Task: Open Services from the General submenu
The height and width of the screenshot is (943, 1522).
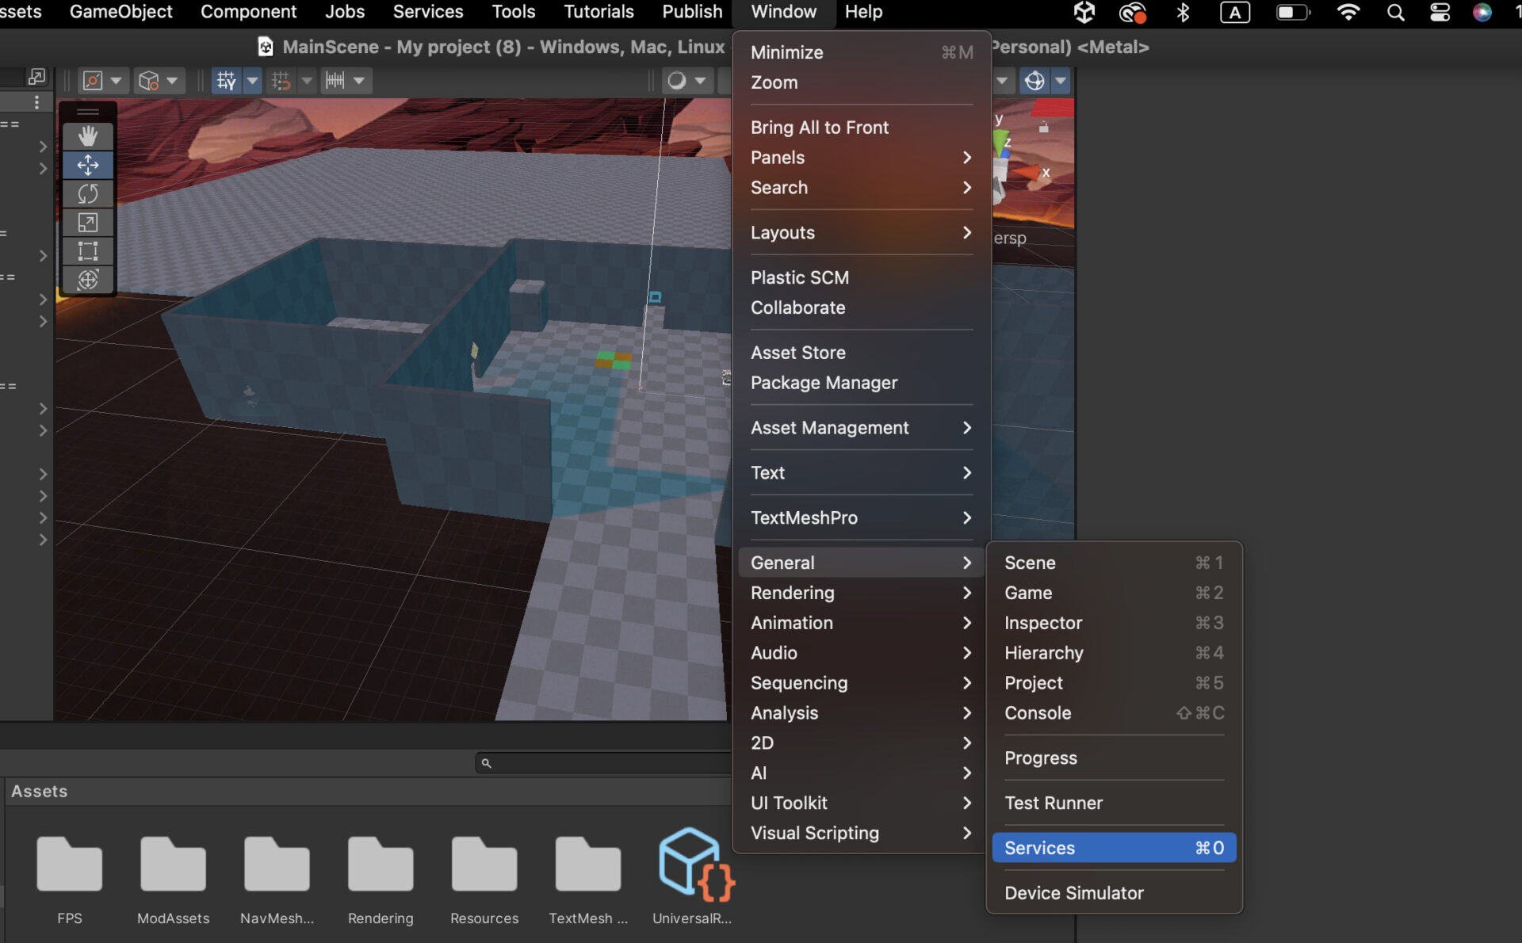Action: pos(1038,847)
